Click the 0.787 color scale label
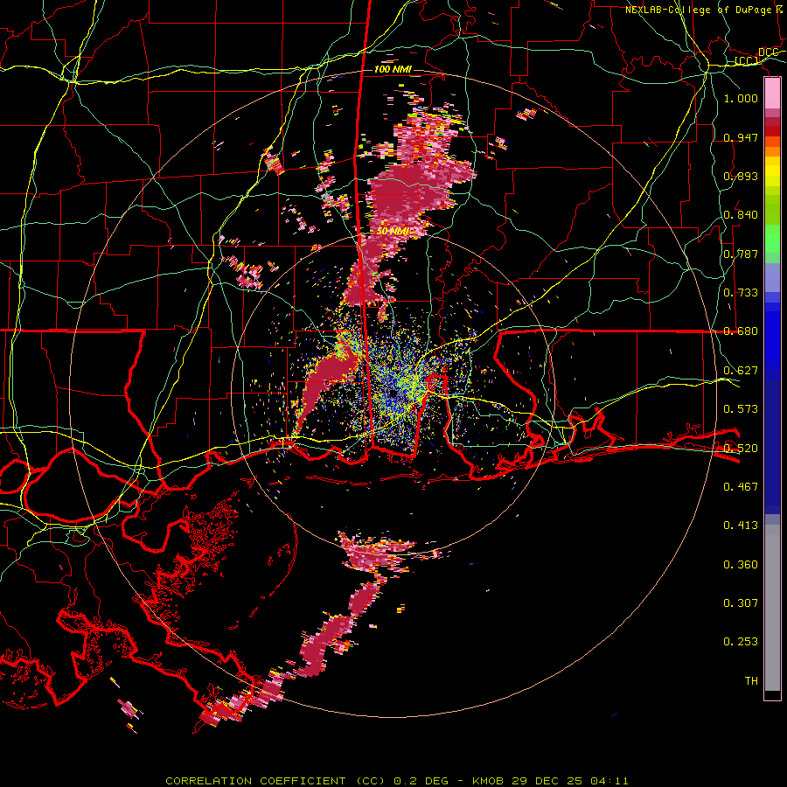 (741, 254)
